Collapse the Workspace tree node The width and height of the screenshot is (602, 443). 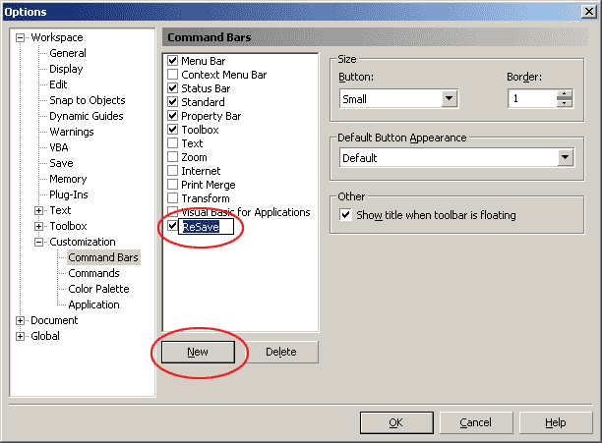[20, 37]
